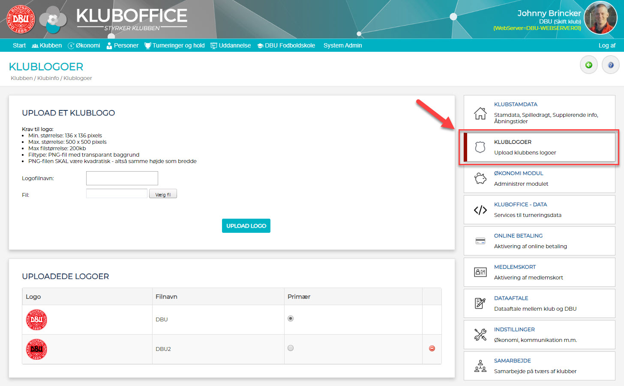The width and height of the screenshot is (624, 386).
Task: Select DBU2 as primary logo radio
Action: pyautogui.click(x=291, y=348)
